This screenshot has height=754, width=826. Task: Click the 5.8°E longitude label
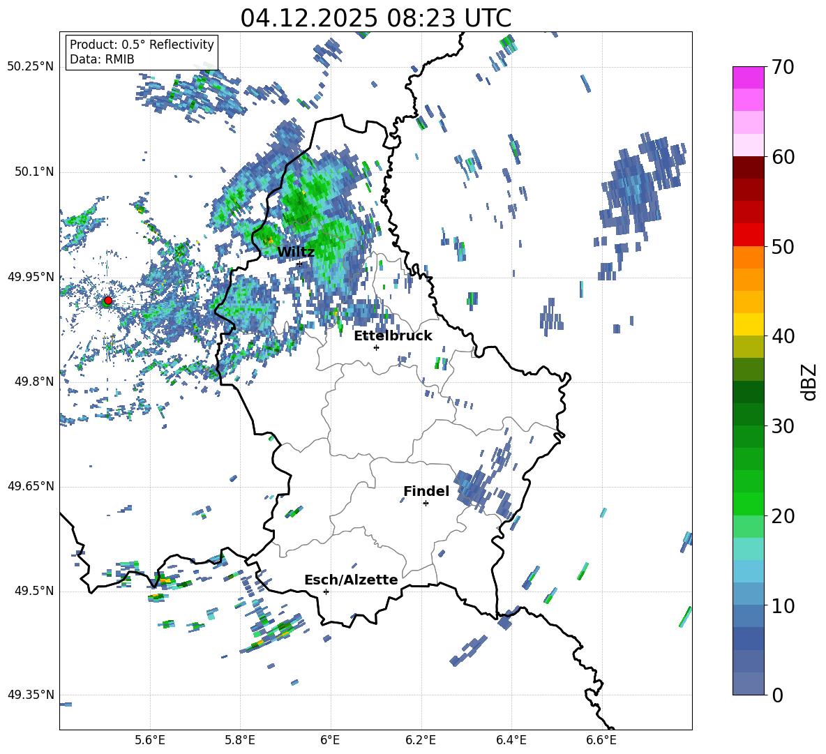(x=240, y=741)
